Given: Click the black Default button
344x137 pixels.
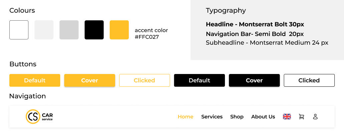Looking at the screenshot, I should coord(199,80).
